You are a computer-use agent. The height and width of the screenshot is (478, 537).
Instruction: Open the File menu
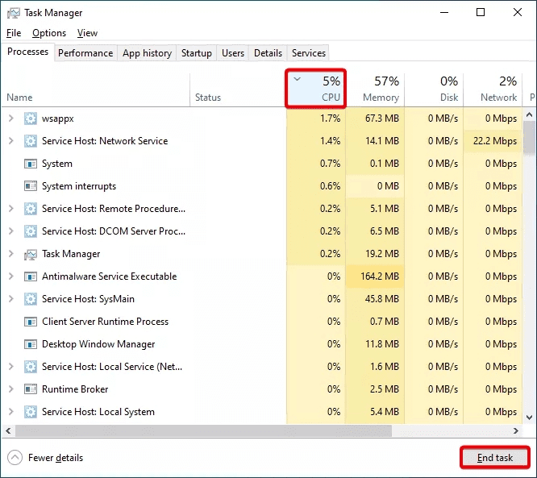pos(14,33)
